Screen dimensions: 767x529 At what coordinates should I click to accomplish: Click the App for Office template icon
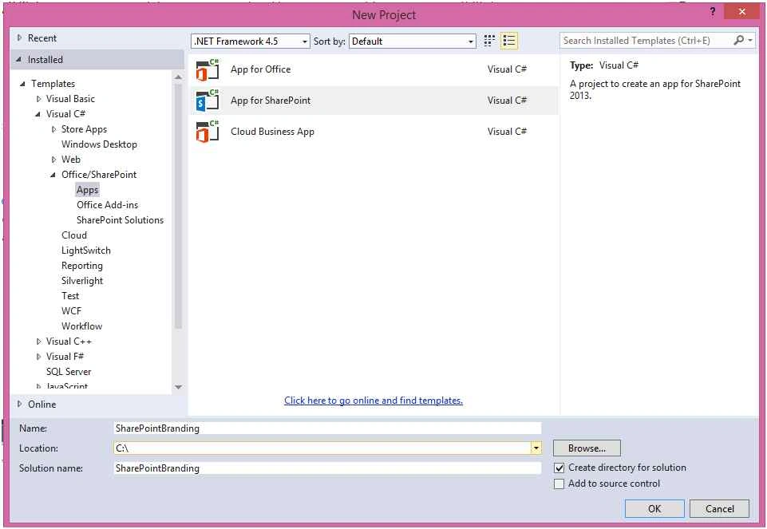click(x=208, y=70)
